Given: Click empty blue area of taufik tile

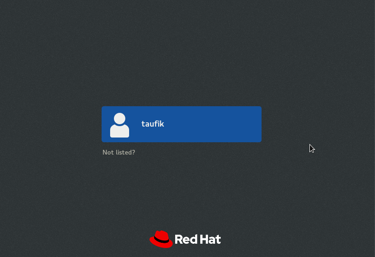Looking at the screenshot, I should click(x=213, y=124).
